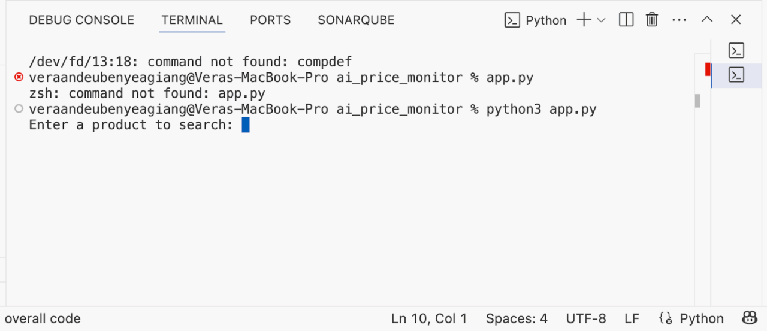Screen dimensions: 767x331
Task: Select the first terminal in the side list
Action: point(736,50)
